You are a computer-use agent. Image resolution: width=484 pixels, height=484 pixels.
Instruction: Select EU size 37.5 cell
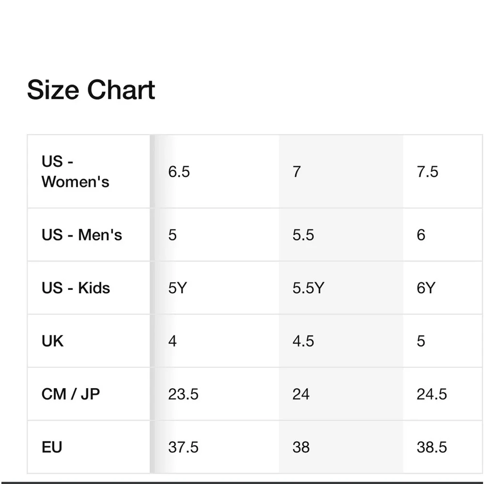click(x=183, y=447)
